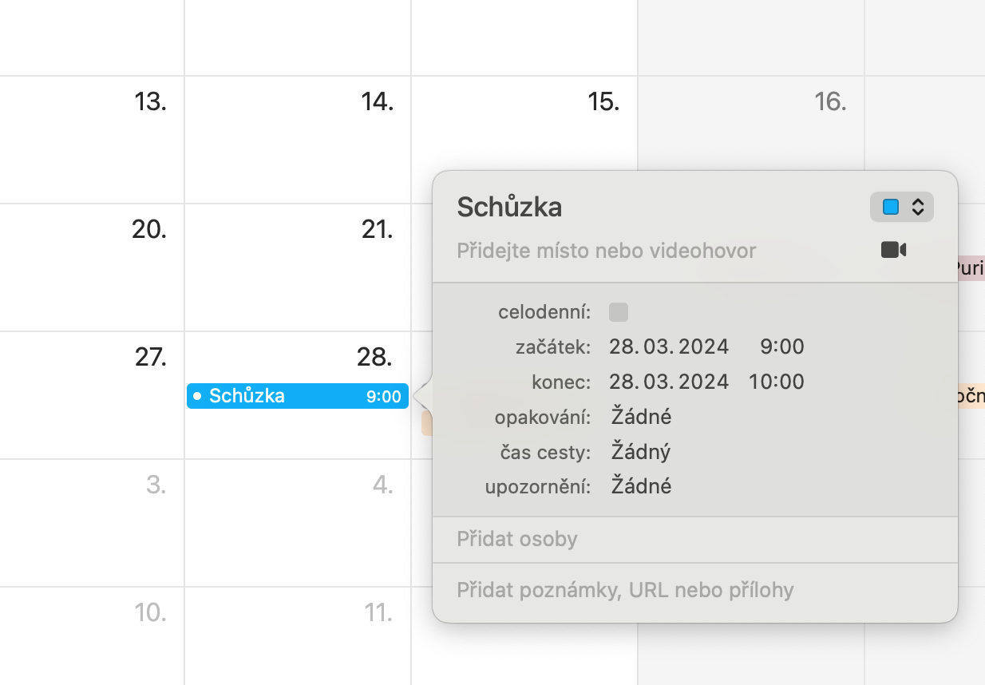Open the čas cesty travel time dropdown

[x=641, y=452]
